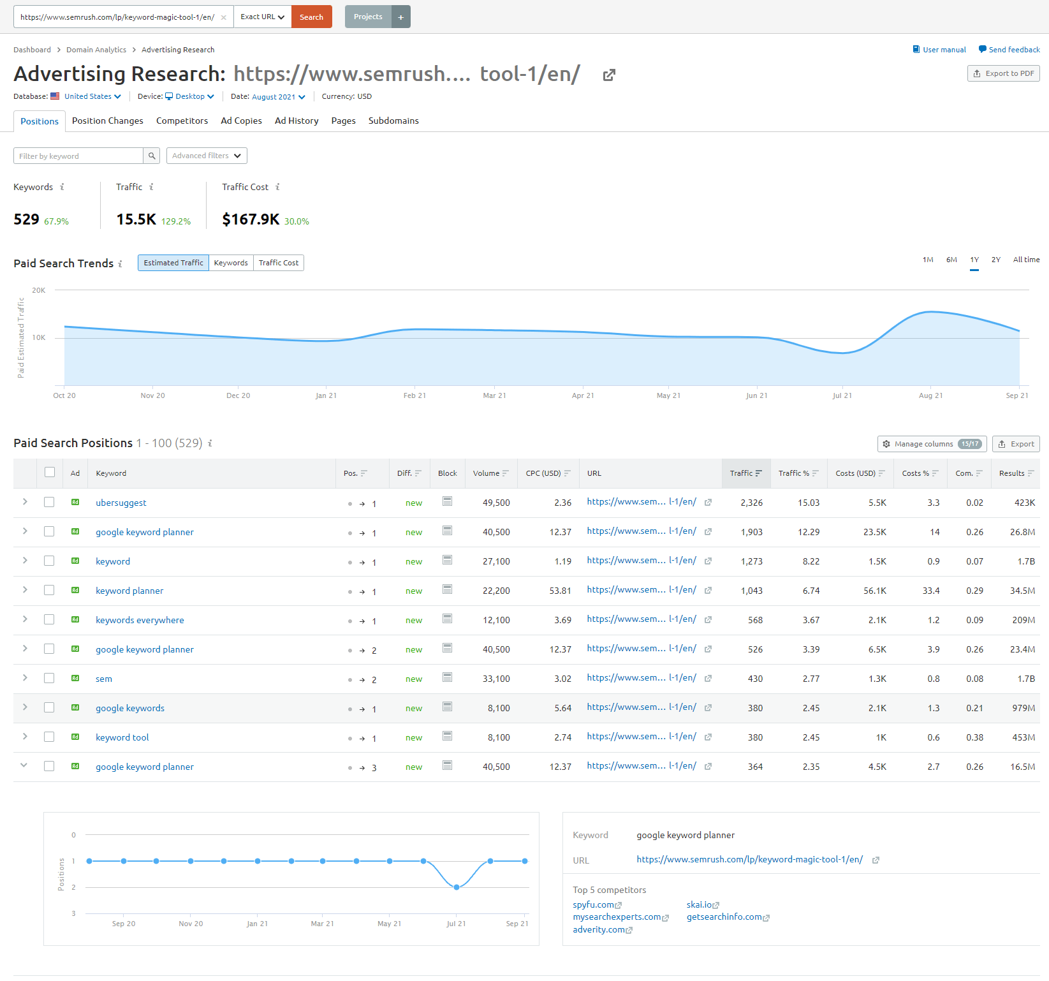
Task: Sort by Com. column sort icon
Action: pyautogui.click(x=979, y=473)
